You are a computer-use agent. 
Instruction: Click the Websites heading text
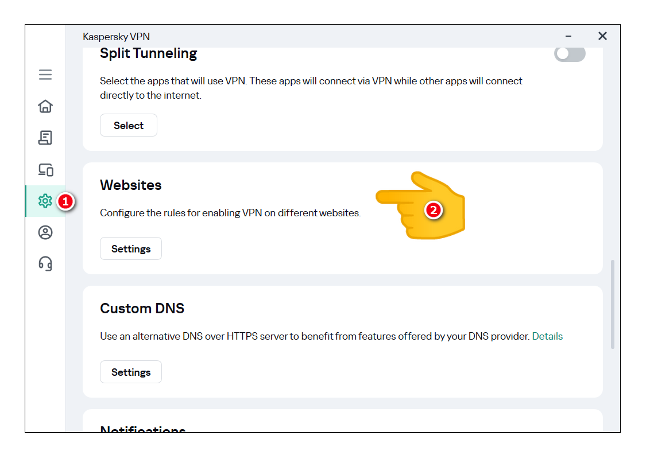[130, 185]
